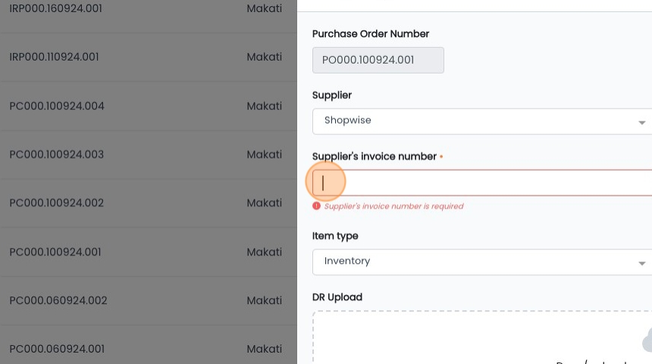The width and height of the screenshot is (652, 364).
Task: Click the Supplier dropdown arrow
Action: (x=641, y=122)
